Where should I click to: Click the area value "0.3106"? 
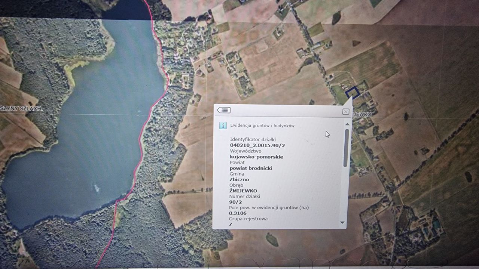click(238, 213)
